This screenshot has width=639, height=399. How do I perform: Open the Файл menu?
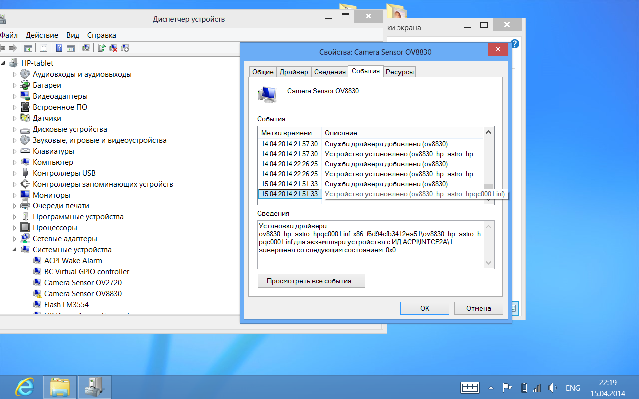pyautogui.click(x=8, y=35)
